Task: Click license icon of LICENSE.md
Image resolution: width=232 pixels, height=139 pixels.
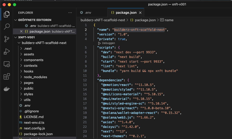Action: coord(21,117)
